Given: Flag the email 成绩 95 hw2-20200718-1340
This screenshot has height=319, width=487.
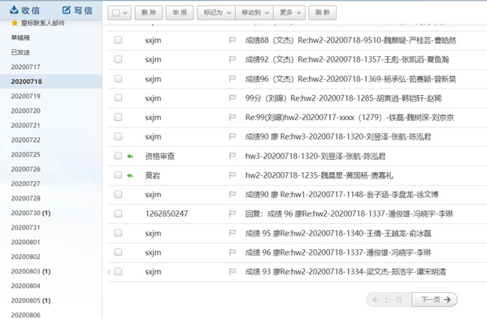Looking at the screenshot, I should click(x=233, y=233).
